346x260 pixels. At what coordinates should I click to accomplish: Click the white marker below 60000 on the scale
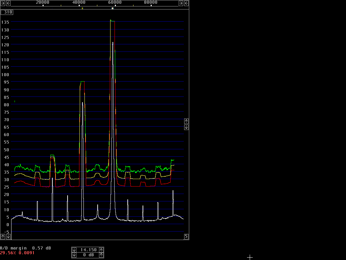pyautogui.click(x=113, y=8)
